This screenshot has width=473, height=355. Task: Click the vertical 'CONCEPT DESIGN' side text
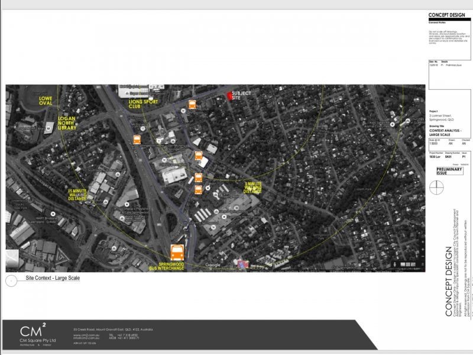tap(449, 282)
